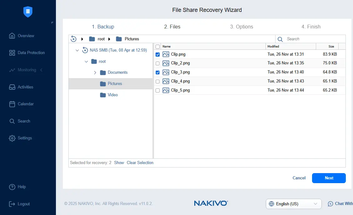
Task: Select the Pictures folder in tree
Action: [111, 84]
